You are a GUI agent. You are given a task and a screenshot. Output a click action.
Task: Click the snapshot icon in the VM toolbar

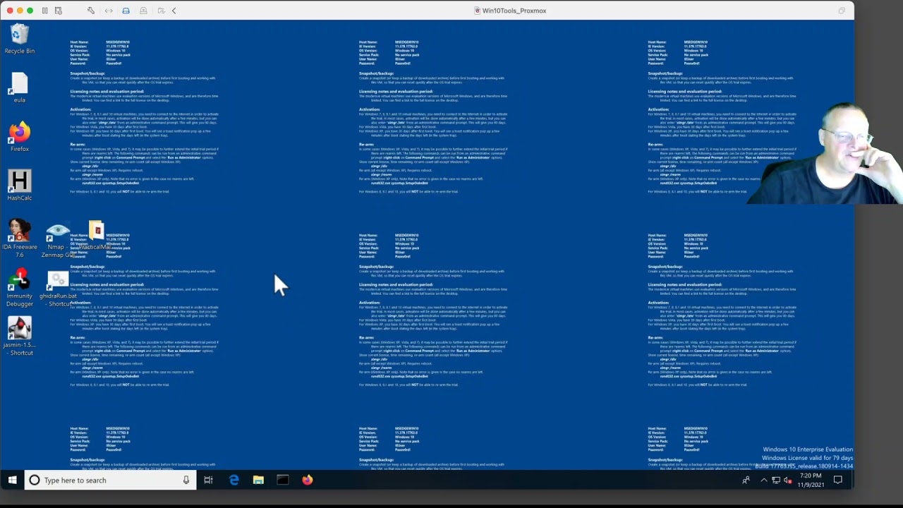[x=58, y=11]
